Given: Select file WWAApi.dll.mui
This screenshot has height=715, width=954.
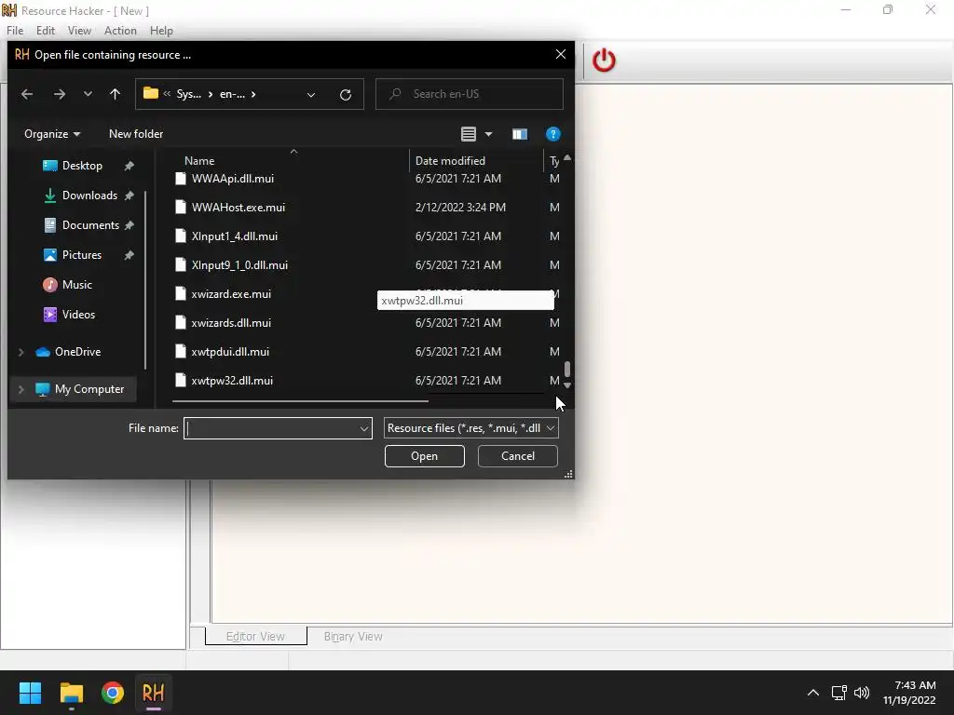Looking at the screenshot, I should (x=232, y=178).
